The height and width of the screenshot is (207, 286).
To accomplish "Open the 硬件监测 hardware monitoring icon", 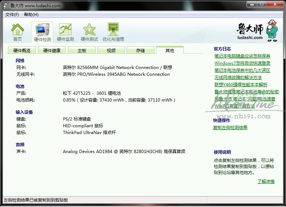I will pos(65,33).
